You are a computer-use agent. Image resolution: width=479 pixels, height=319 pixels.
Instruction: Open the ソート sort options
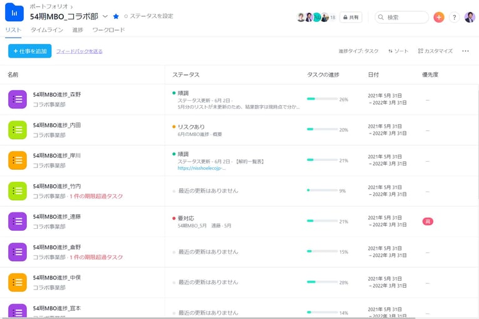point(398,51)
